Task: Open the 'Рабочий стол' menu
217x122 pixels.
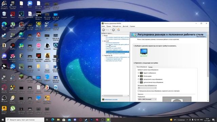Action: (117, 26)
